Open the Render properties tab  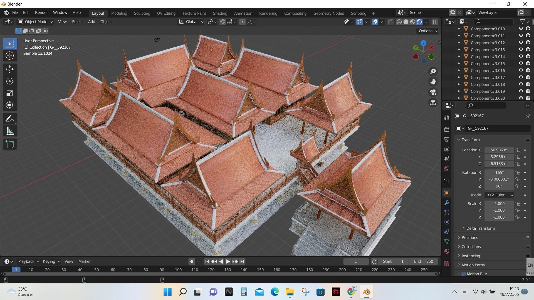tap(447, 129)
